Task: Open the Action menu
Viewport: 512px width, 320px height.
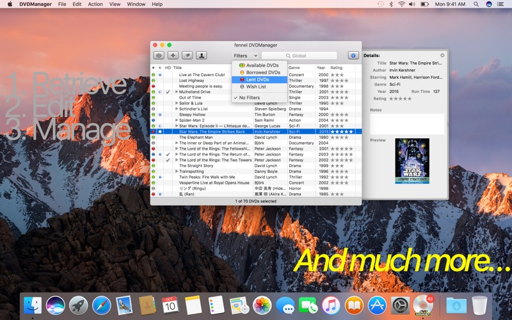Action: click(x=95, y=4)
